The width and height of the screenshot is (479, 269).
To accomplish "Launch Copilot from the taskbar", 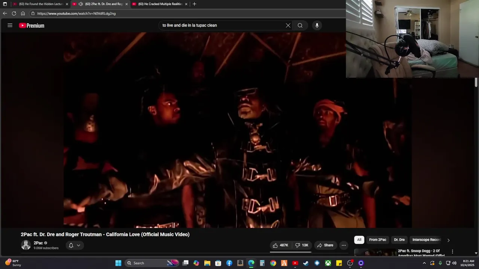I will click(196, 263).
